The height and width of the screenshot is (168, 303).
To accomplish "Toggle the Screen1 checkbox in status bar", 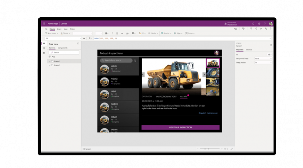I will (84, 149).
